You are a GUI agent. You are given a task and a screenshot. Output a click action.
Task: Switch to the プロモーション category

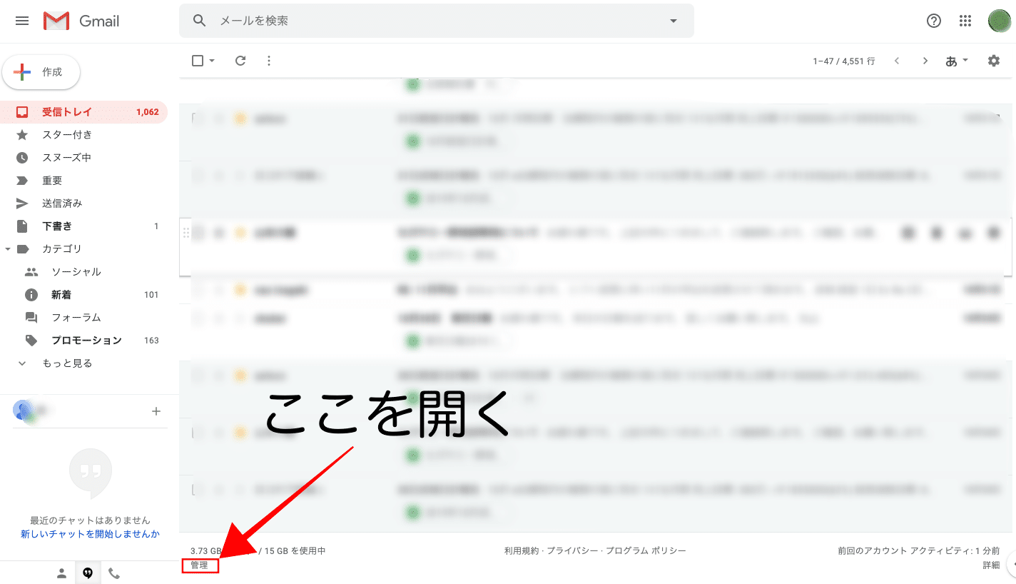[83, 340]
